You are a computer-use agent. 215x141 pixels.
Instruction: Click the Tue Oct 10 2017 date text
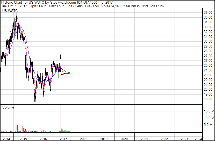14,6
